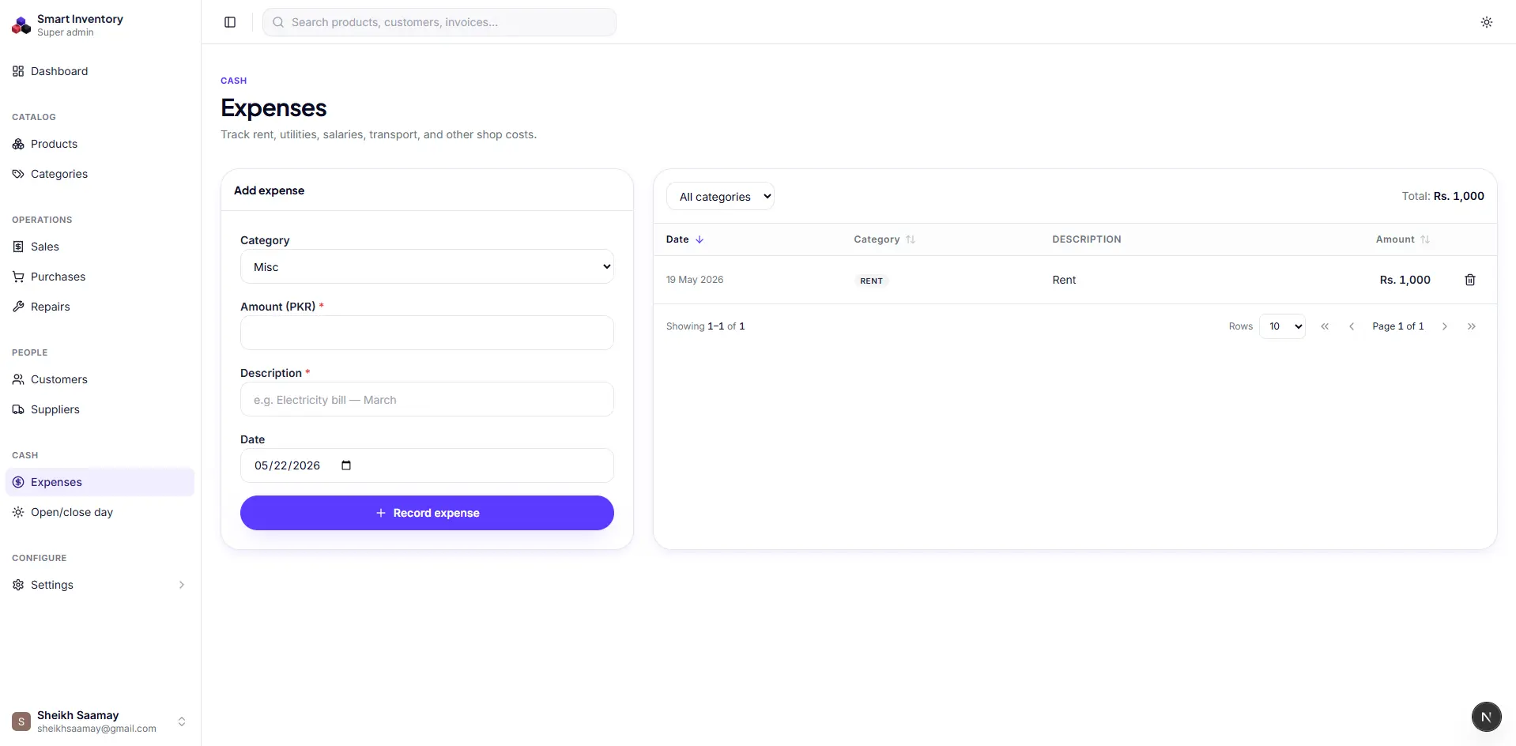1516x746 pixels.
Task: Click the Open/close day sun icon
Action: tap(18, 512)
